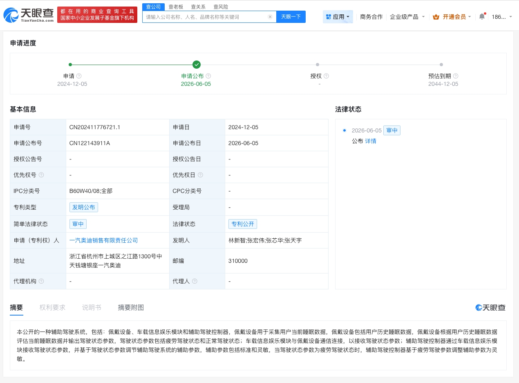Switch to the 权利要求 tab
Image resolution: width=519 pixels, height=383 pixels.
point(52,307)
